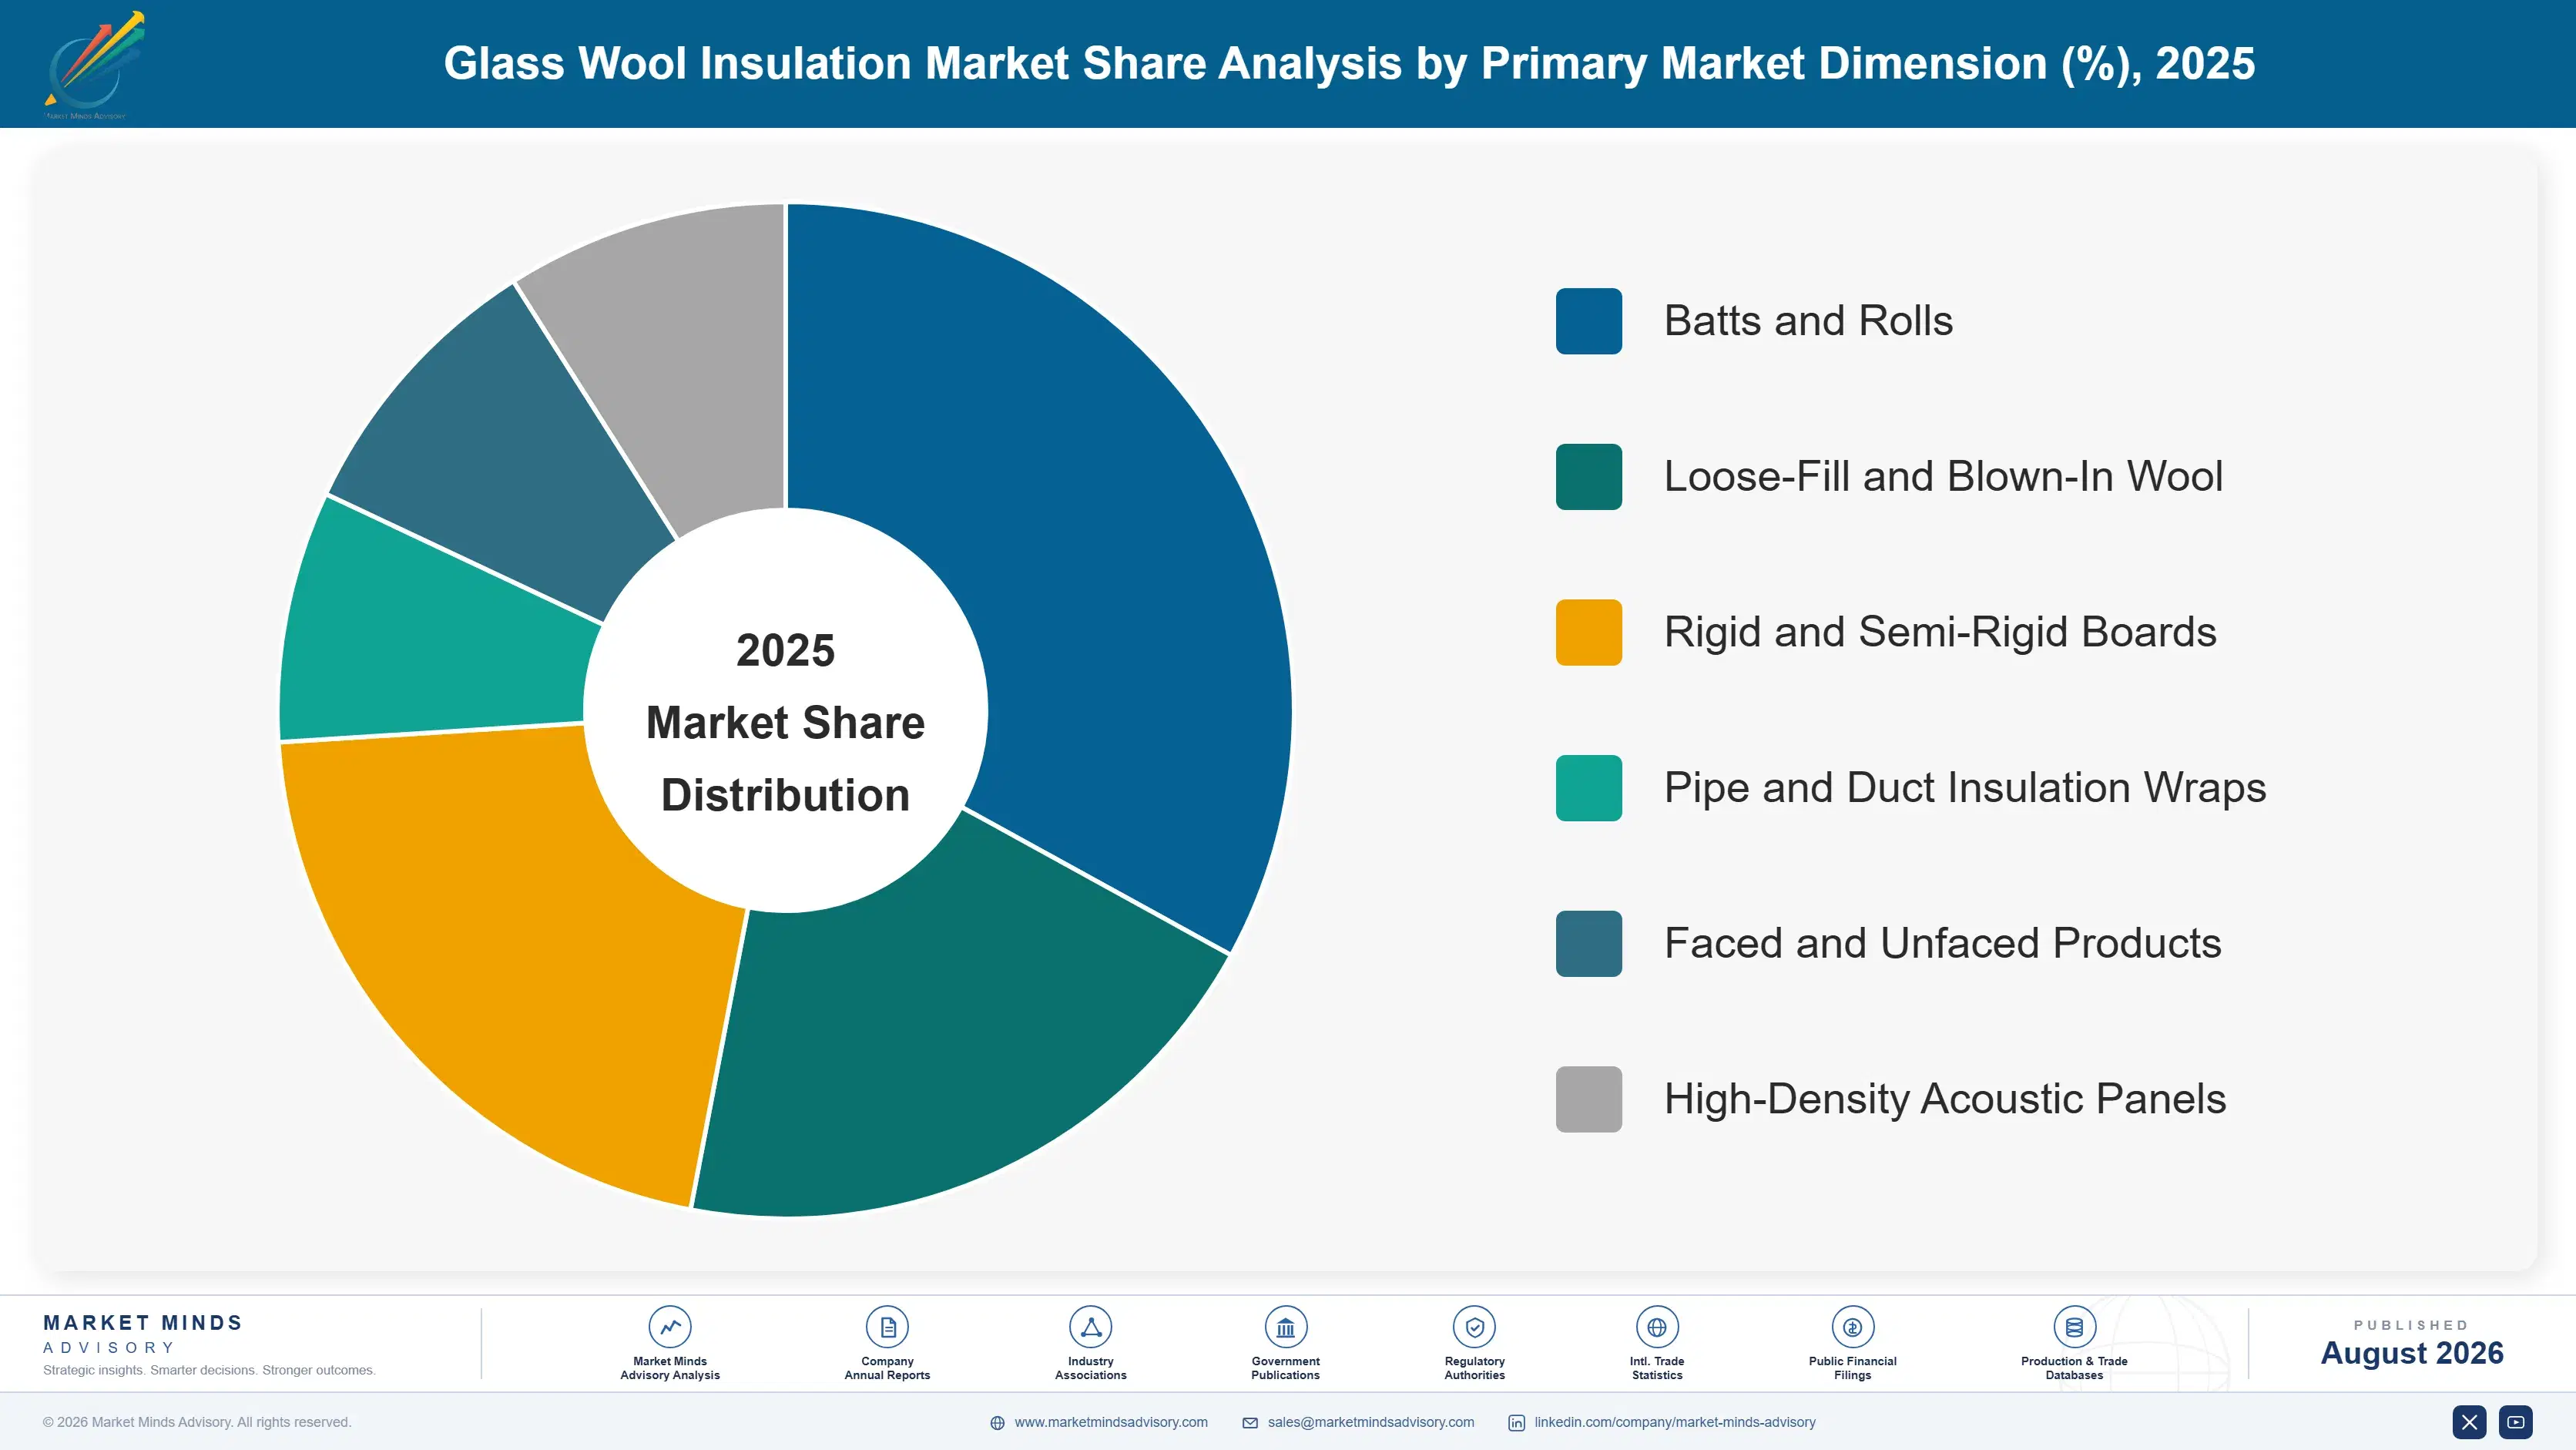Click the Loose-Fill and Blown-In Wool swatch

(x=1588, y=477)
